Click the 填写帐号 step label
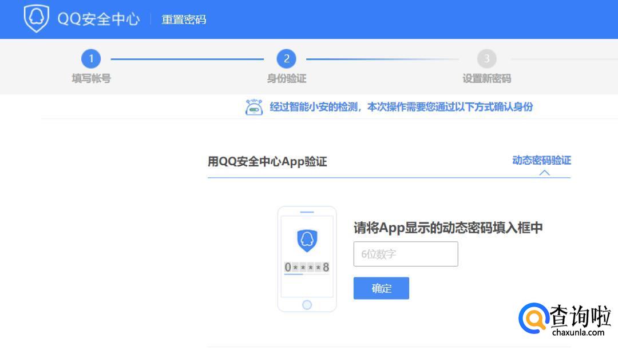The height and width of the screenshot is (350, 618). pos(91,78)
